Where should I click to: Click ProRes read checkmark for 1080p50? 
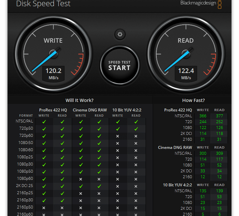[62, 172]
